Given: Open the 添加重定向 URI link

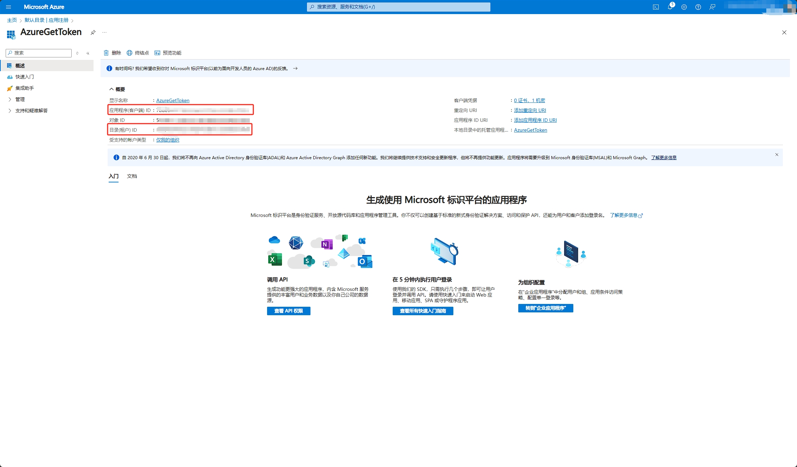Looking at the screenshot, I should (530, 110).
